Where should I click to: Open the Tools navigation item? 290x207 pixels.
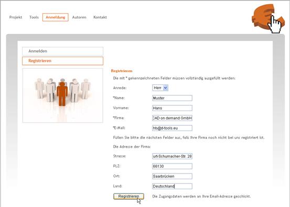click(34, 17)
